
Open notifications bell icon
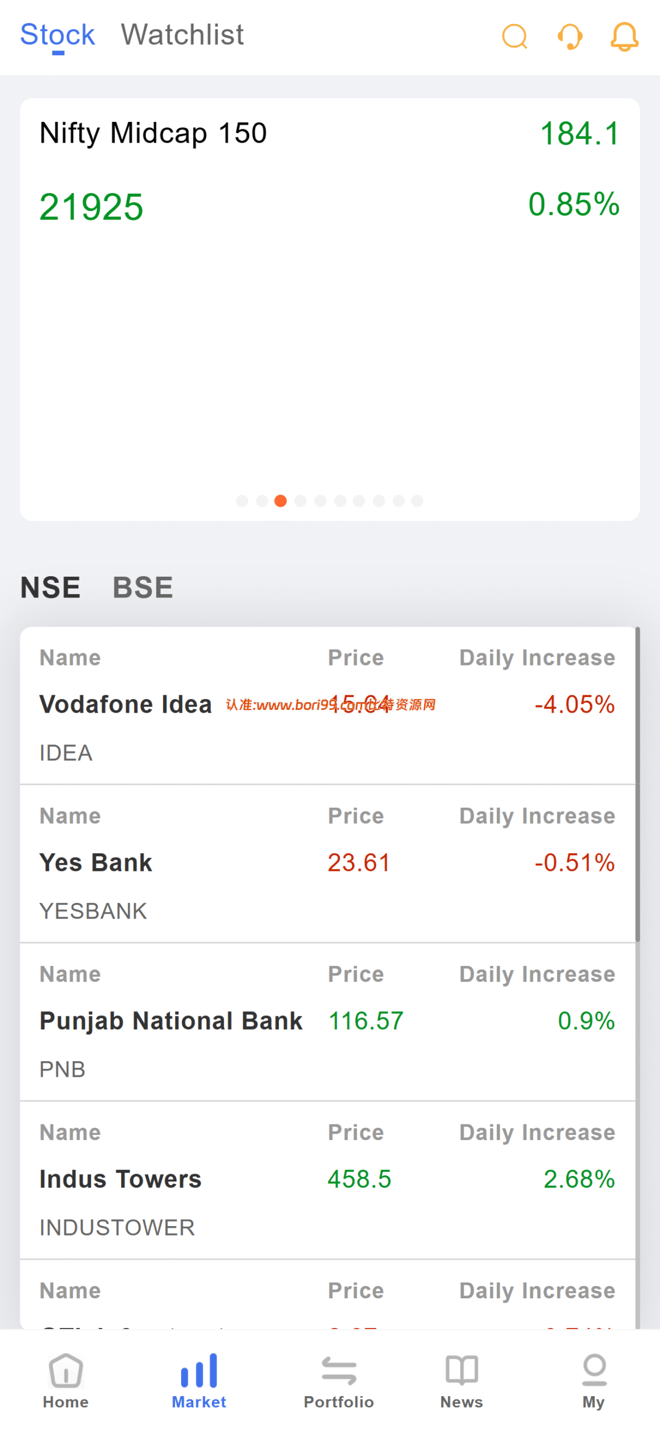[x=624, y=37]
